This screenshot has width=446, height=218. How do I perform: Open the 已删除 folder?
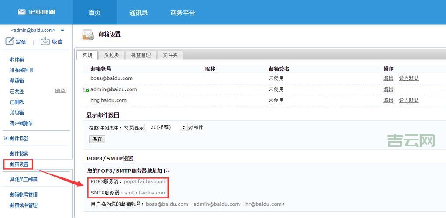(x=17, y=102)
